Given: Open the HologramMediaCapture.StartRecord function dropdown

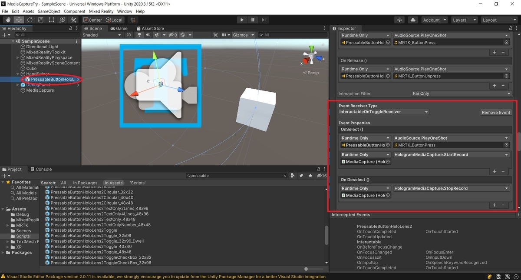Looking at the screenshot, I should (x=451, y=155).
